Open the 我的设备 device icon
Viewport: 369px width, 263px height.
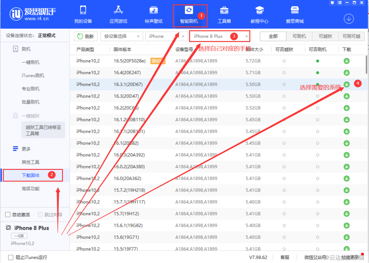[83, 10]
